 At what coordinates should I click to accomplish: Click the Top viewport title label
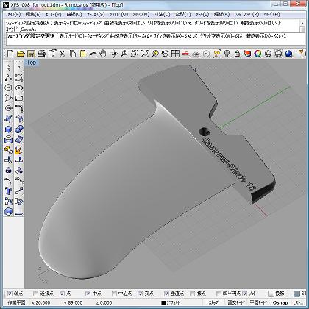tap(32, 63)
